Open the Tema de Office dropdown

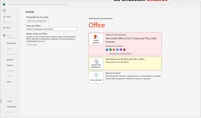pos(52,29)
